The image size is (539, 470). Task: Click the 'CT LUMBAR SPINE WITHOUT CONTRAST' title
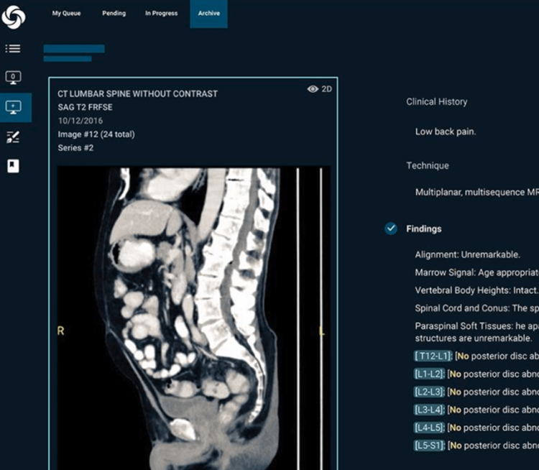137,94
